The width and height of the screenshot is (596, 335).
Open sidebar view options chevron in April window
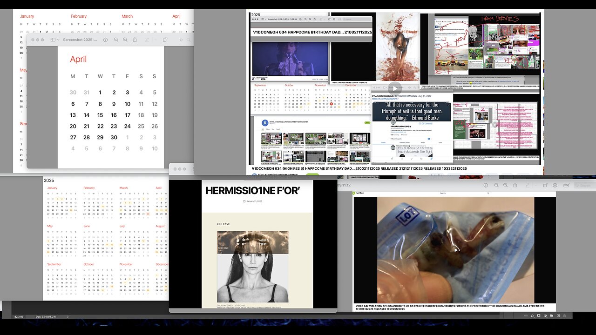coord(58,40)
